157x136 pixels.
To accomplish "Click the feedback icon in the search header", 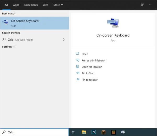I will coord(142,5).
